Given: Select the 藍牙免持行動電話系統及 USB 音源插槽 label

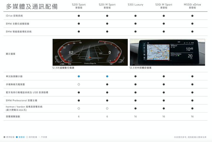Looking at the screenshot, I should 27,92.
